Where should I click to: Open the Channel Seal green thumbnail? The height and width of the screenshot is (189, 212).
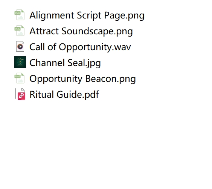coord(20,62)
